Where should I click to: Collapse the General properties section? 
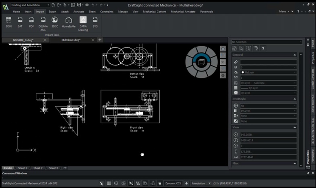pyautogui.click(x=295, y=55)
